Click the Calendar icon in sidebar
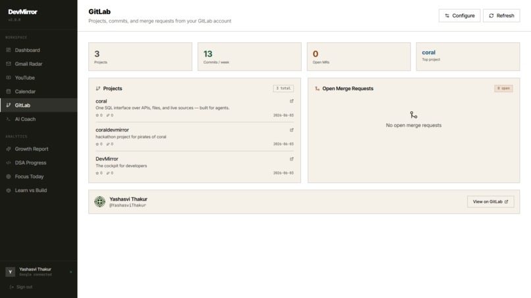Image resolution: width=531 pixels, height=298 pixels. [x=9, y=91]
